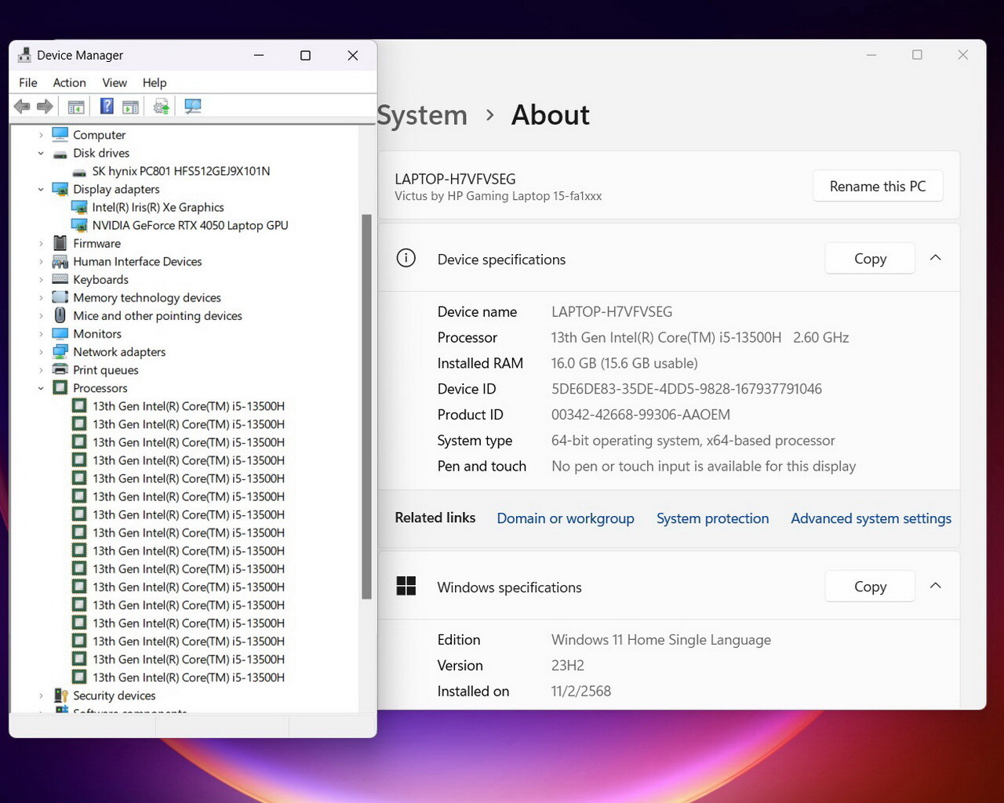Click the Rename this PC button
Screen dimensions: 1004x803
pyautogui.click(x=878, y=187)
